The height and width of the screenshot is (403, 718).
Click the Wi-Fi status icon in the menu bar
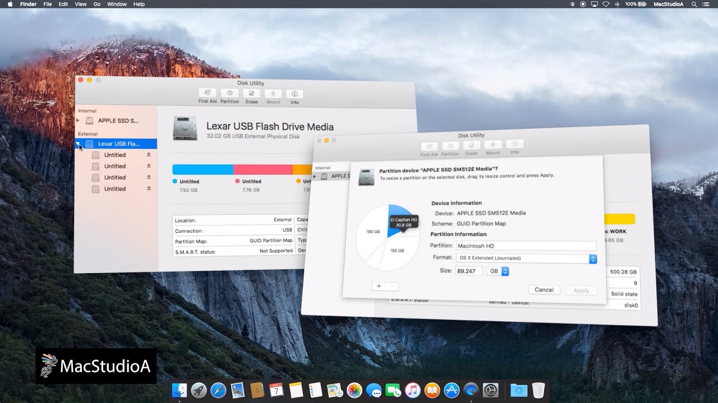[x=606, y=4]
